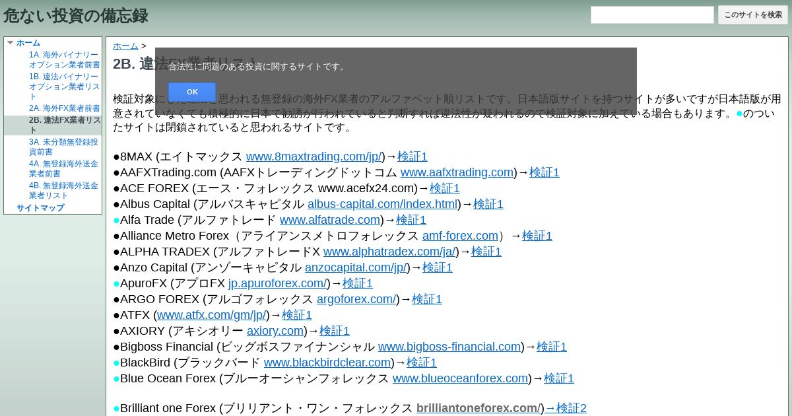
Task: Open 検証1 link for ARGO FOREX
Action: pyautogui.click(x=427, y=299)
